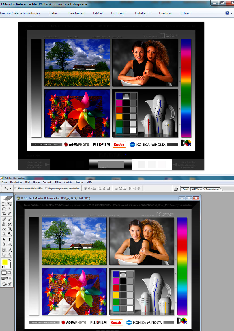Toggle 'Ebene automatisch wählen' checkbox
The image size is (234, 331).
[16, 188]
